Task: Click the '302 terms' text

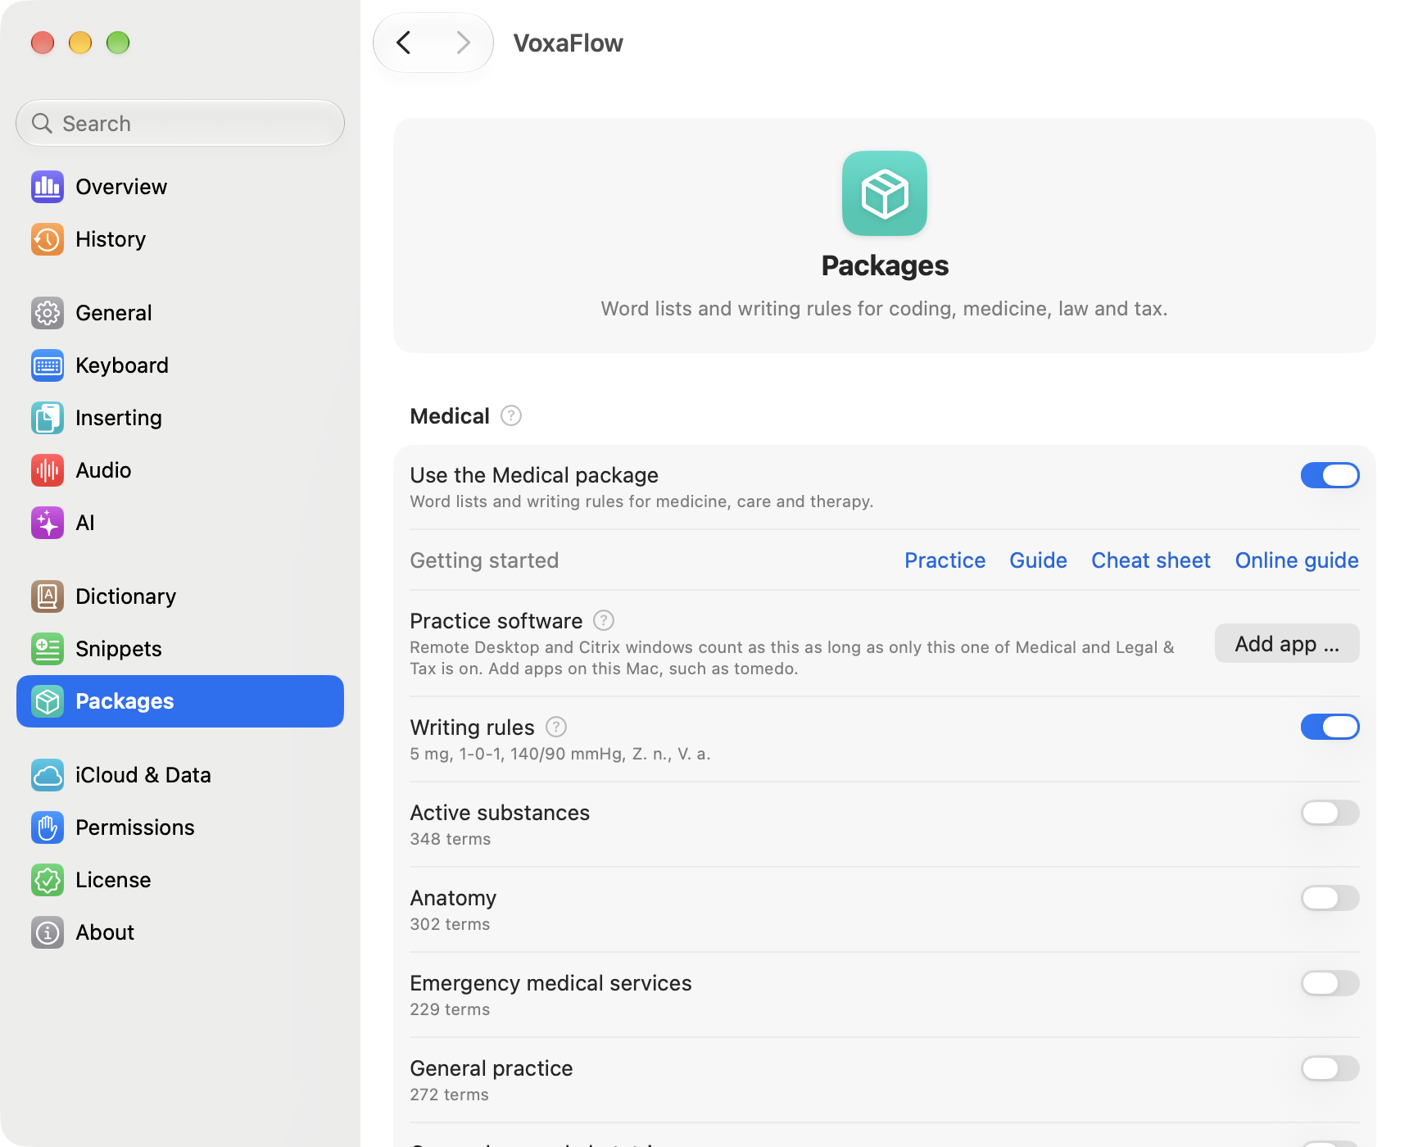Action: click(450, 924)
